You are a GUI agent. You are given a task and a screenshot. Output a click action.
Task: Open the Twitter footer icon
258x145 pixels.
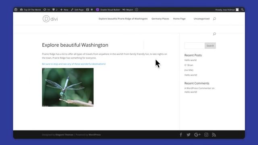point(189,135)
